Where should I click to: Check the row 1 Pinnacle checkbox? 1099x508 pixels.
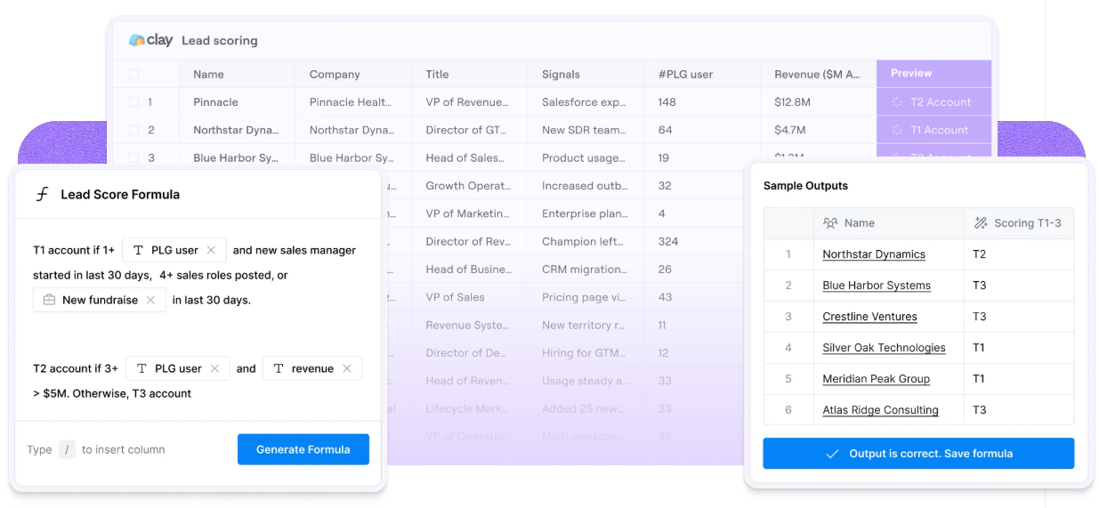tap(133, 102)
